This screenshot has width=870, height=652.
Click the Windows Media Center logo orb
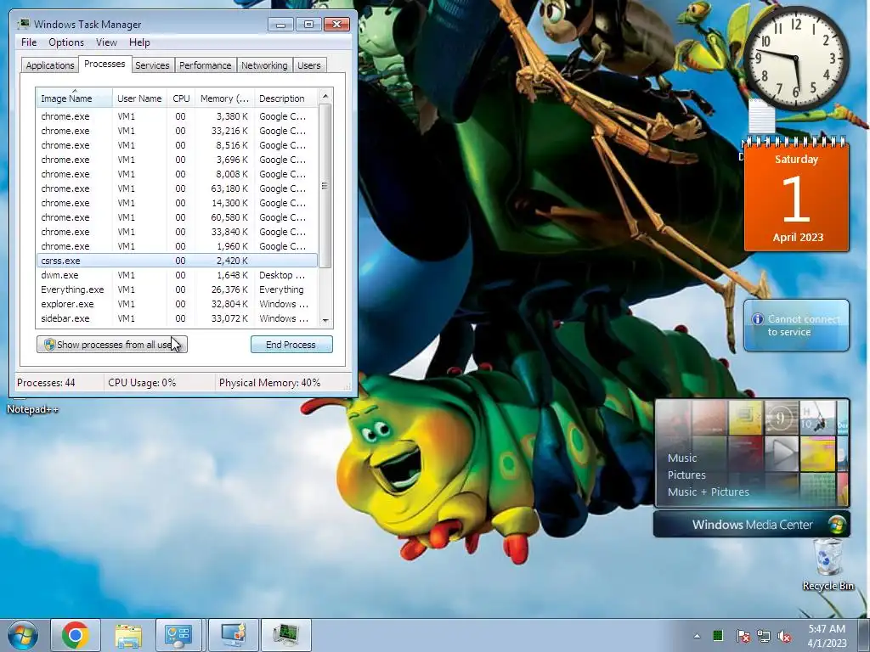(836, 525)
